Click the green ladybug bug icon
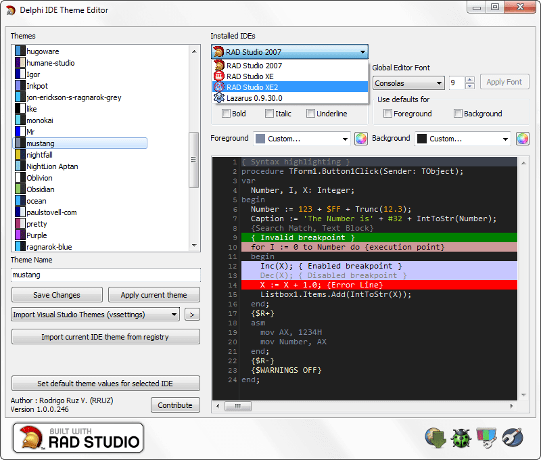Image resolution: width=541 pixels, height=460 pixels. (x=461, y=438)
